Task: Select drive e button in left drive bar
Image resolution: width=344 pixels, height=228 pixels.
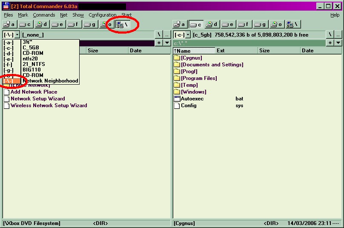Action: (x=58, y=24)
